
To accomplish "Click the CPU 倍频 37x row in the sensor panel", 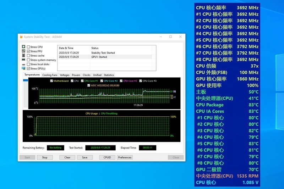I will point(227,66).
